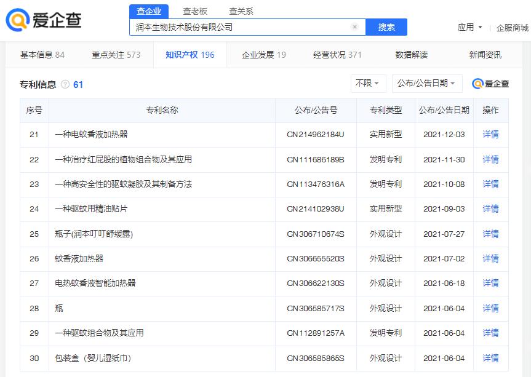Click patent name 一种电蚊香液加热器
Image resolution: width=531 pixels, height=377 pixels.
(x=91, y=134)
